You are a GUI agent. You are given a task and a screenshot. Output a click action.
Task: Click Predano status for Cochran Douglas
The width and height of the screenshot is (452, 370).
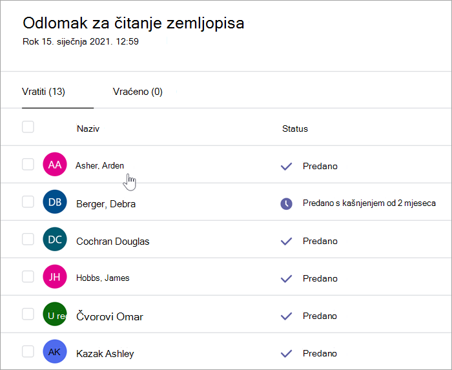point(320,242)
